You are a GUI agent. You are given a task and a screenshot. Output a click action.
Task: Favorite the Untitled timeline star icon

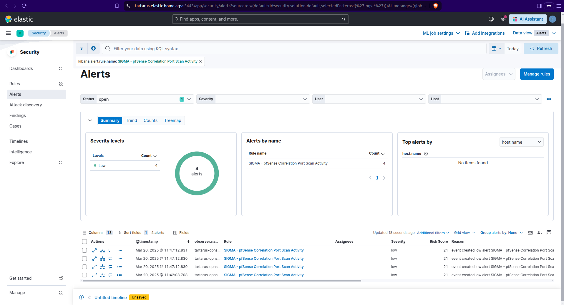tap(90, 297)
